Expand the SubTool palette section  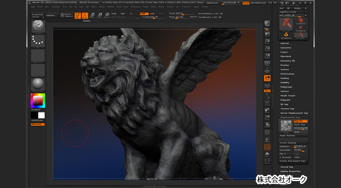(285, 44)
